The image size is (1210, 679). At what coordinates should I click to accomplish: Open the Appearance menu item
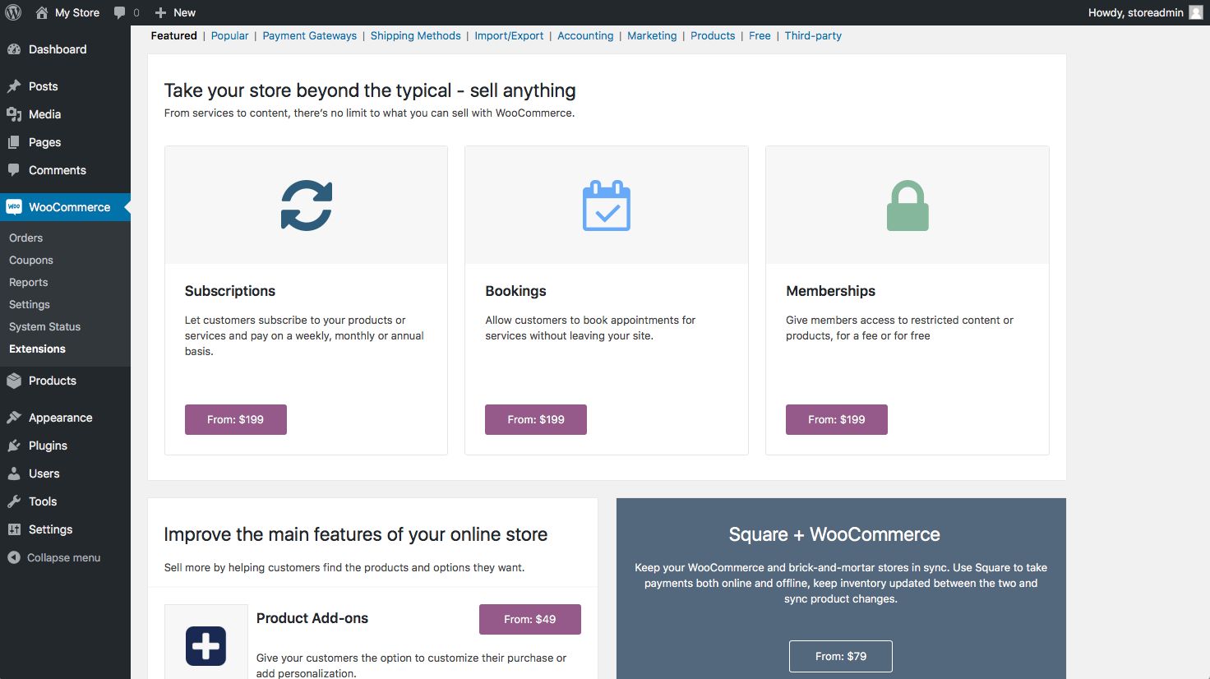pos(60,418)
